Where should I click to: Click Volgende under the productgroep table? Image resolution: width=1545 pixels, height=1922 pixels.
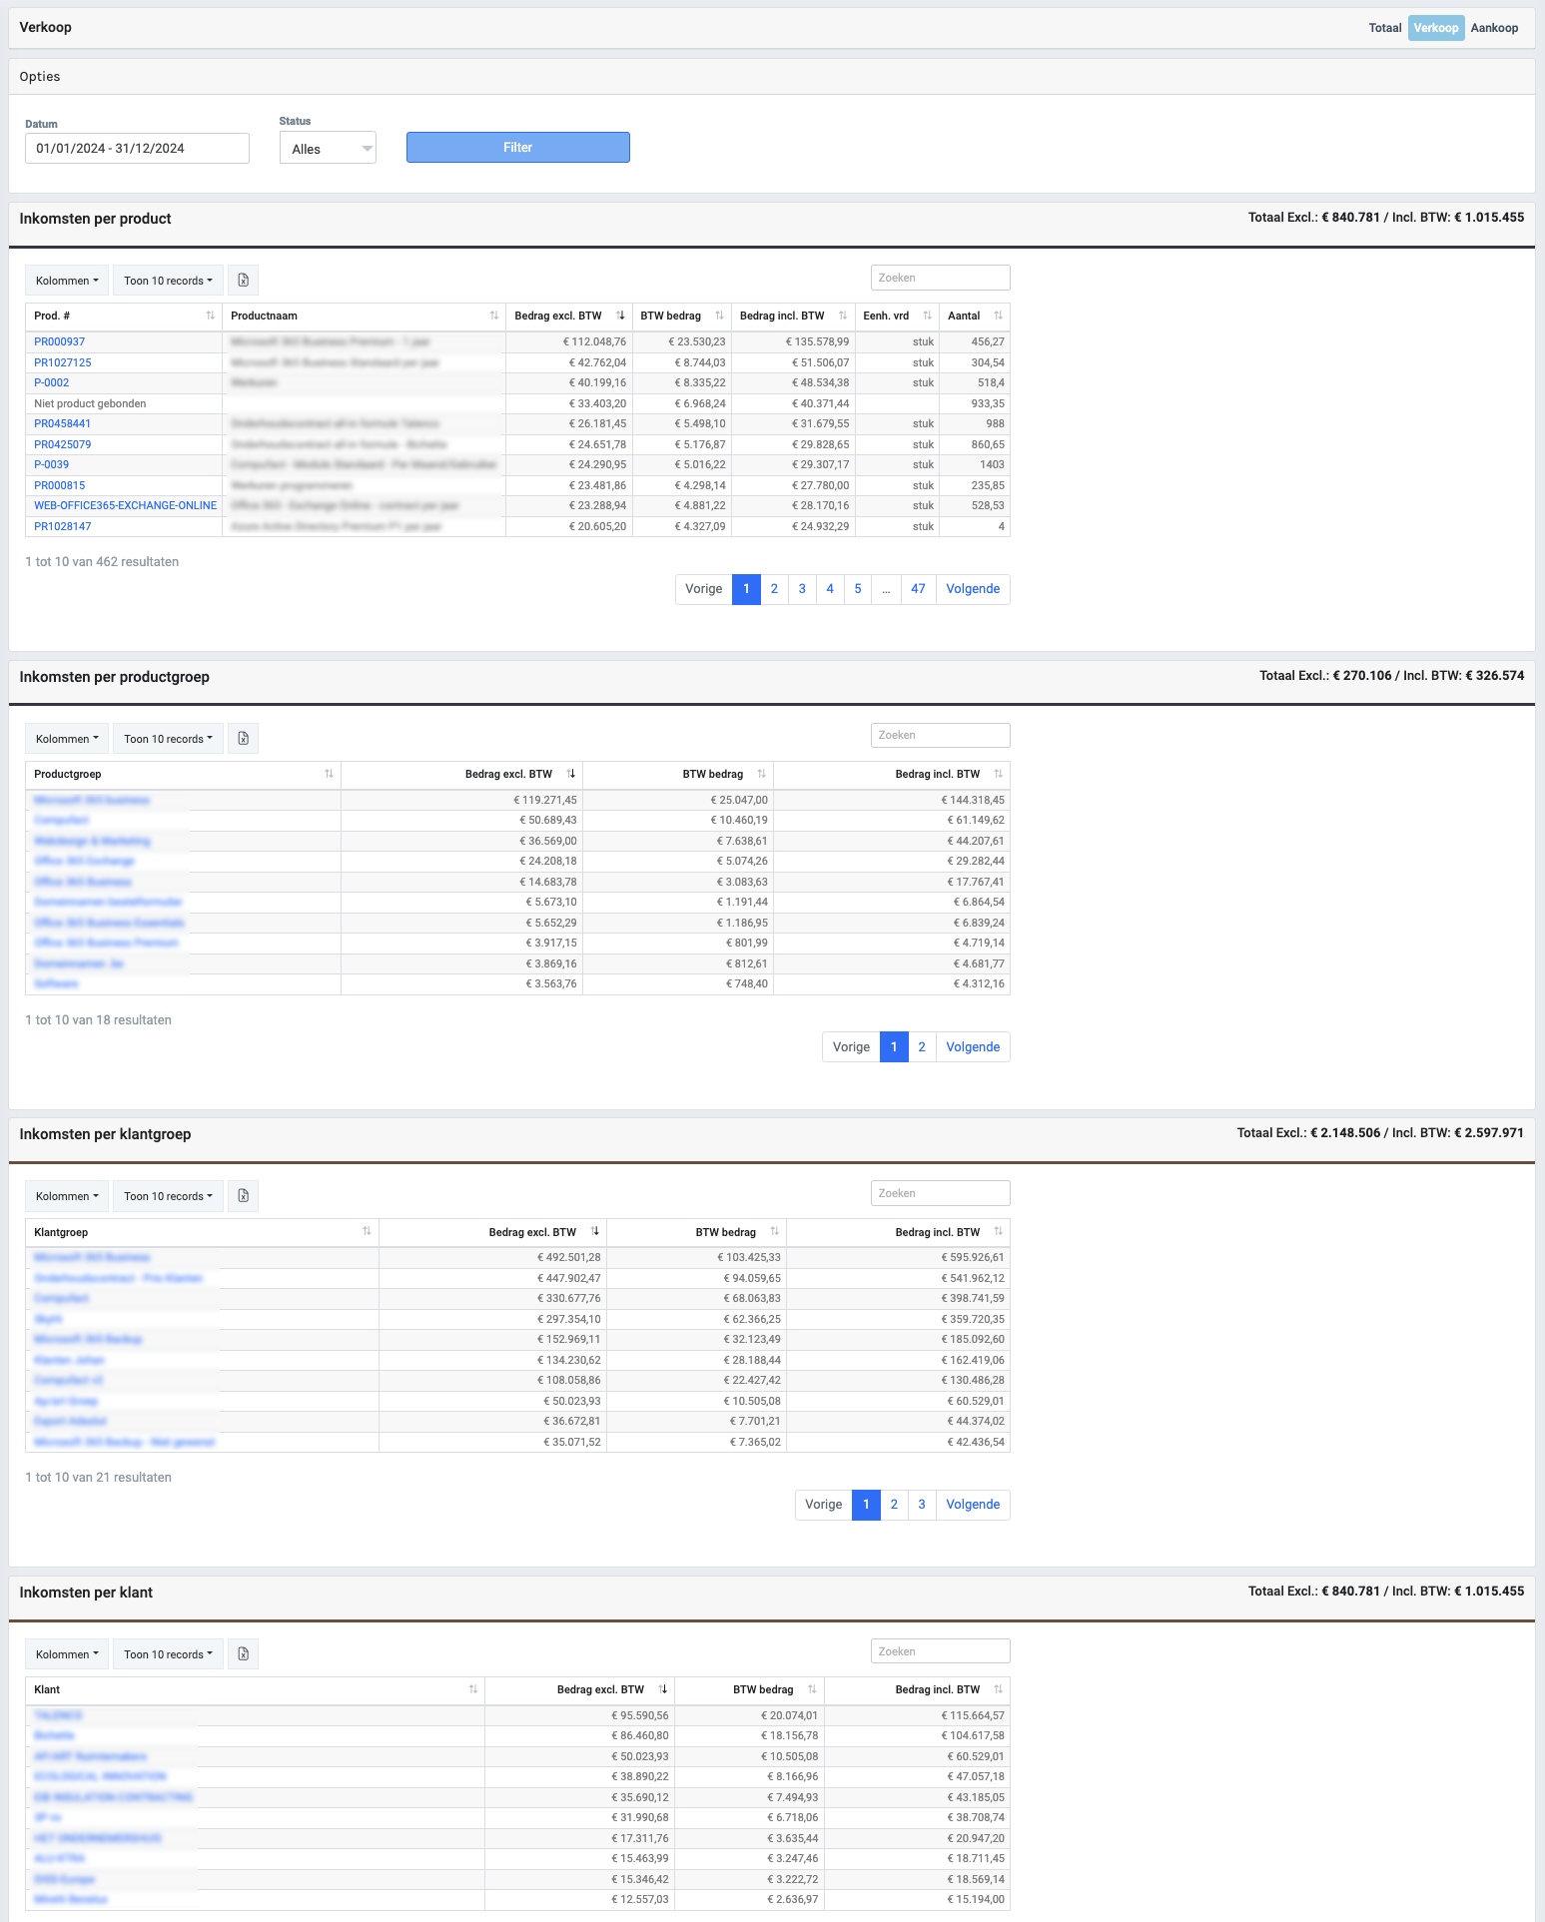[x=973, y=1047]
